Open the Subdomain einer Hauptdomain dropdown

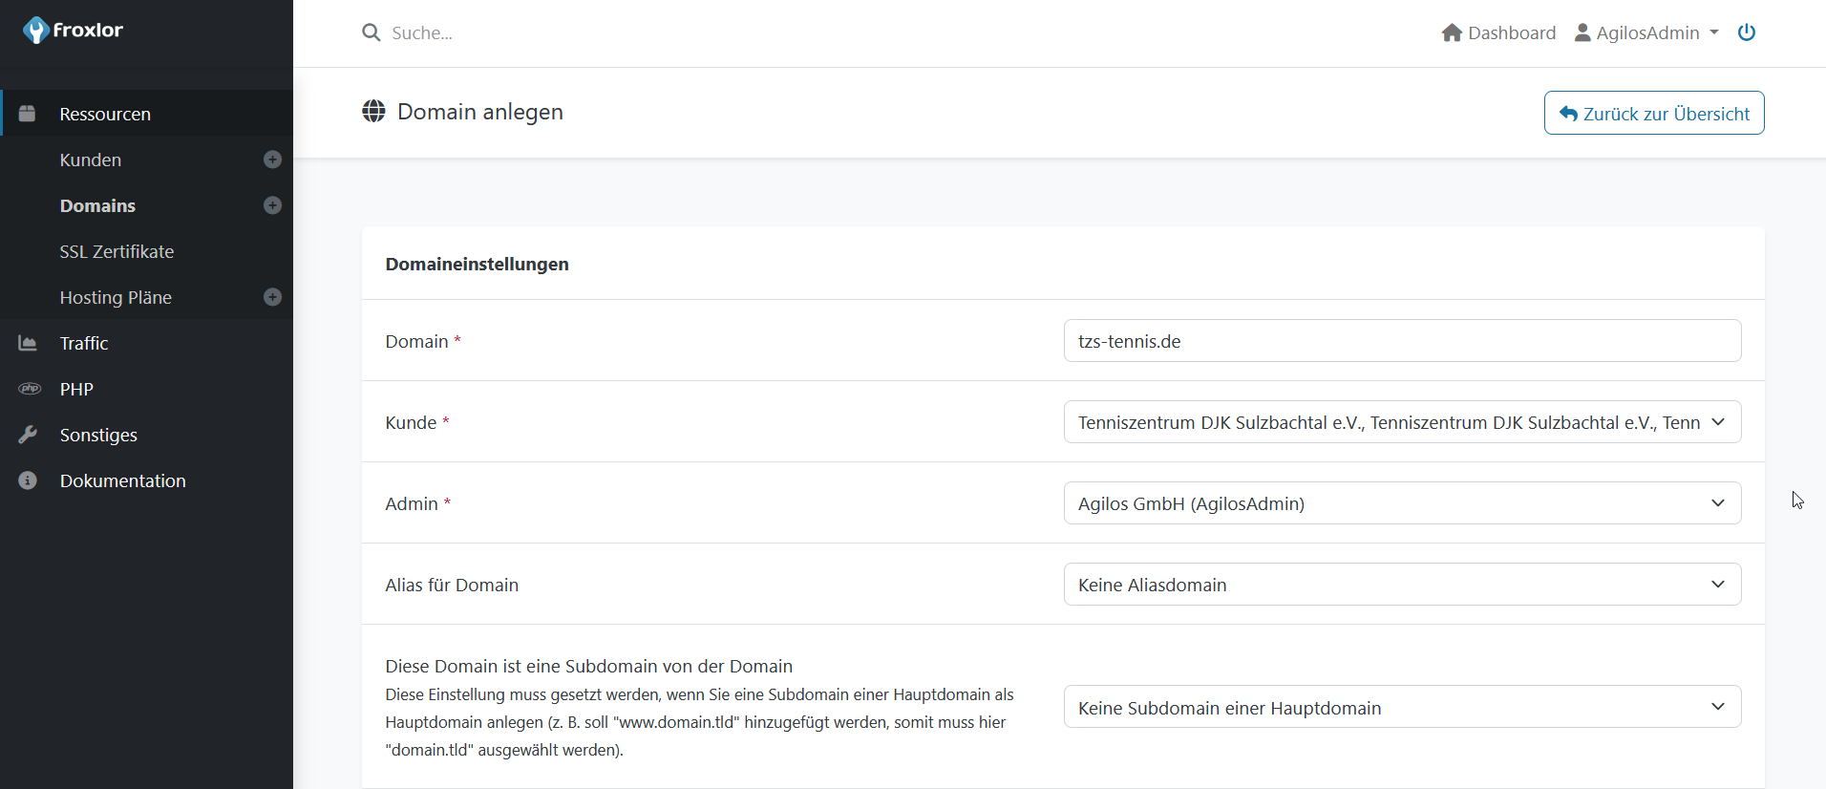coord(1402,707)
